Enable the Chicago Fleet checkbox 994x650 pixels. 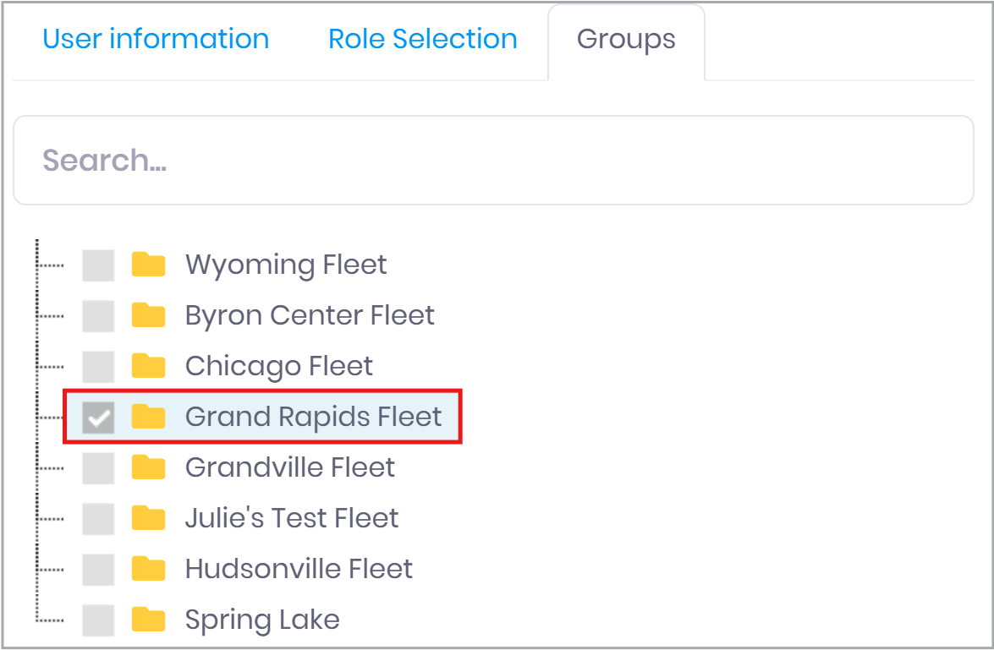(98, 367)
